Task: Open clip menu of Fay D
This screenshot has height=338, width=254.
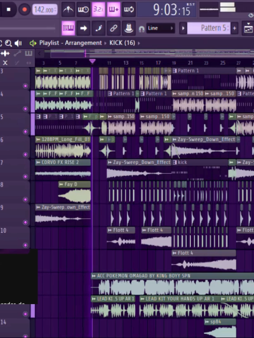Action: click(61, 184)
